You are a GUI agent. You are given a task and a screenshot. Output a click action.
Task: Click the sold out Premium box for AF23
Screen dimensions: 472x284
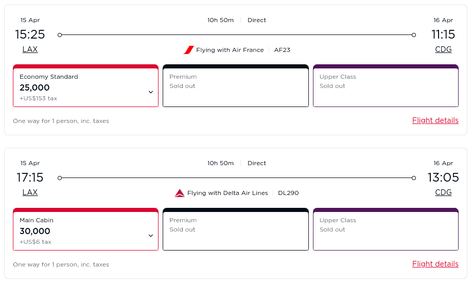point(235,87)
